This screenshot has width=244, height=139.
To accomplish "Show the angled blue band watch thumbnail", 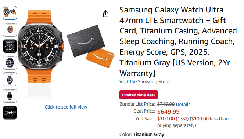I will (x=10, y=63).
